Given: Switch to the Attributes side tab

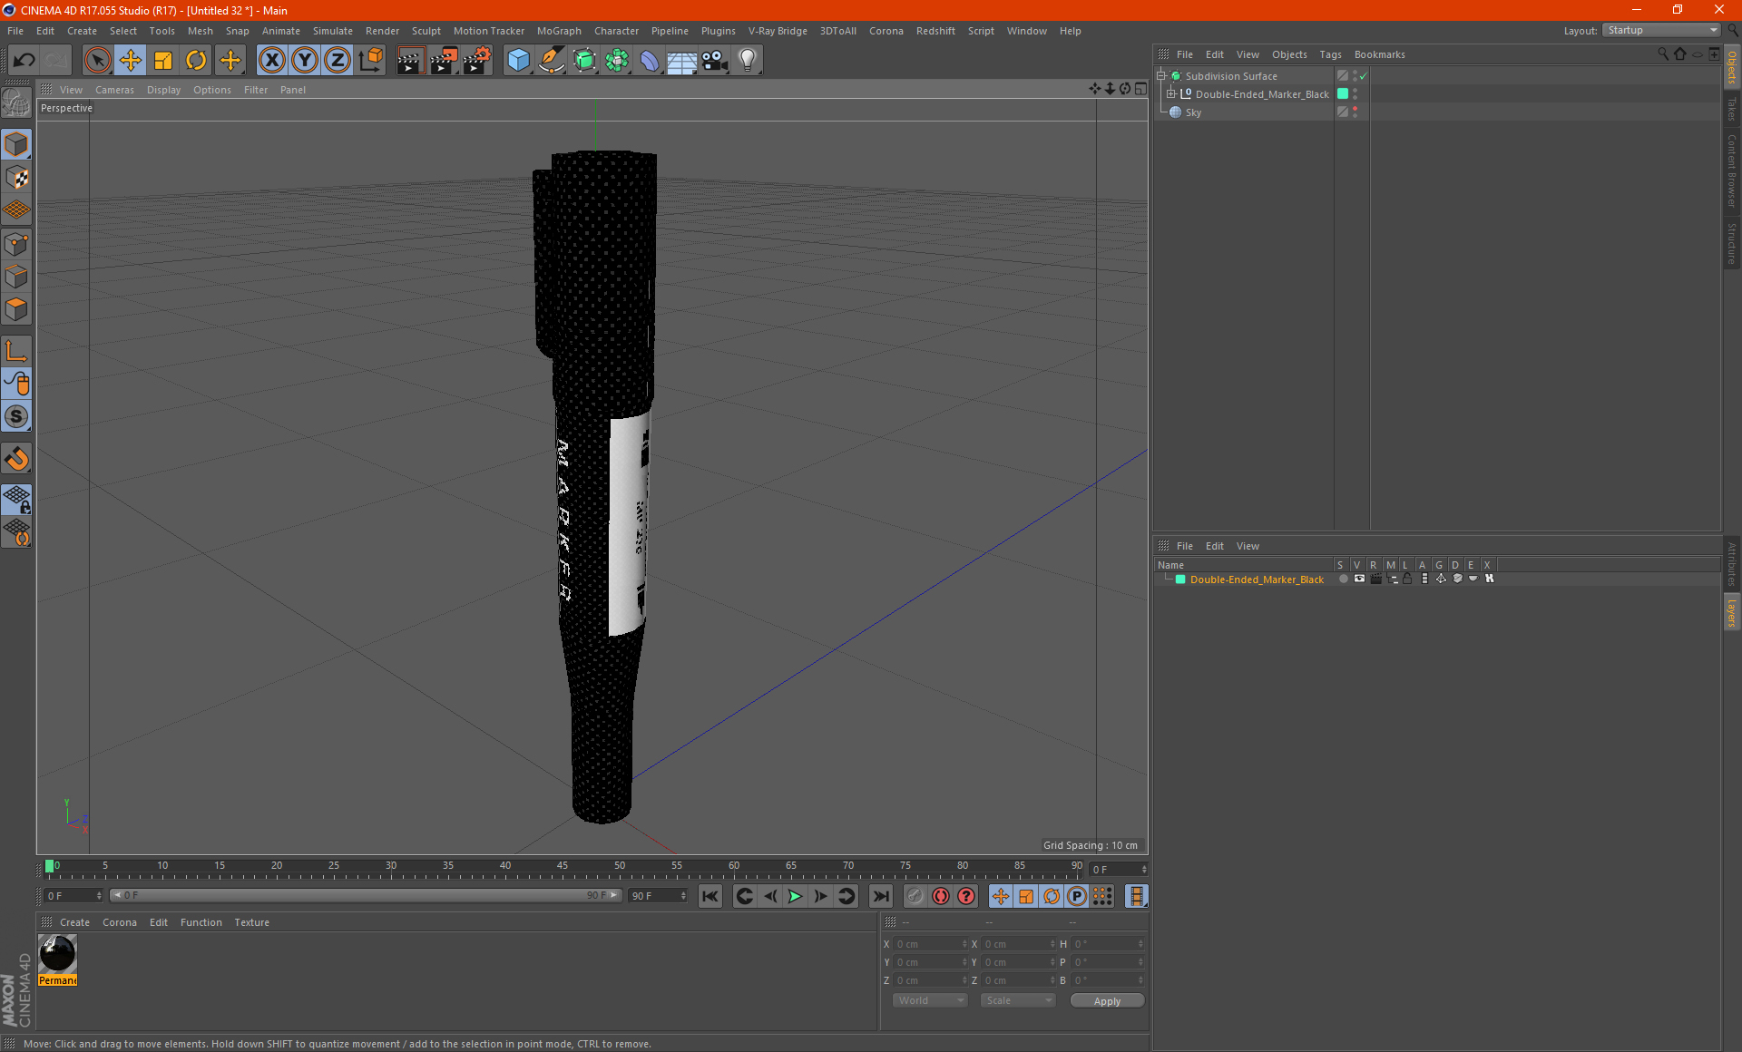Looking at the screenshot, I should pos(1732,564).
